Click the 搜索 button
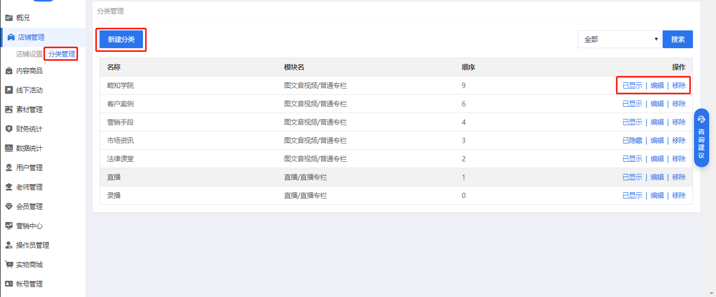Screen dimensions: 716x297 [x=678, y=39]
